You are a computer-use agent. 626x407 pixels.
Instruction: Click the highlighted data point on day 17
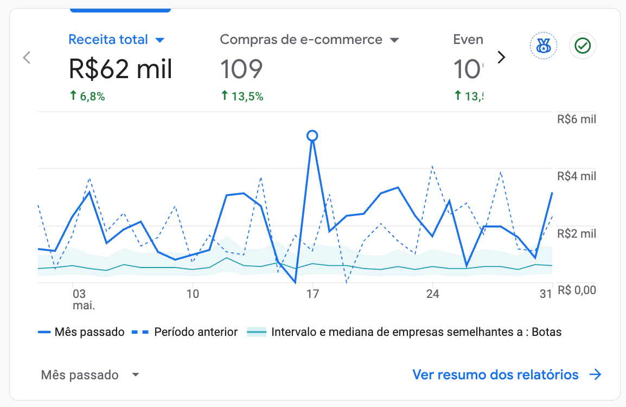[x=312, y=136]
